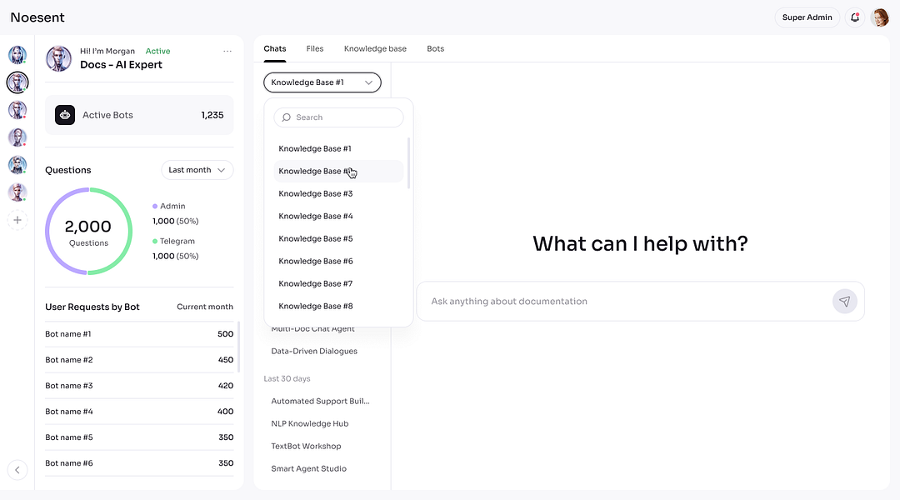The image size is (900, 500).
Task: Choose Knowledge Base #5 from the list
Action: (338, 239)
